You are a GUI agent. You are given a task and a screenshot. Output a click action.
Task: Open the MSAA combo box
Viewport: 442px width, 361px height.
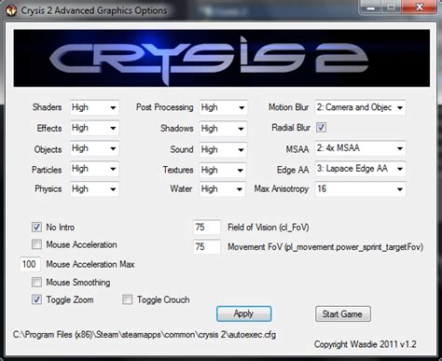coord(361,148)
